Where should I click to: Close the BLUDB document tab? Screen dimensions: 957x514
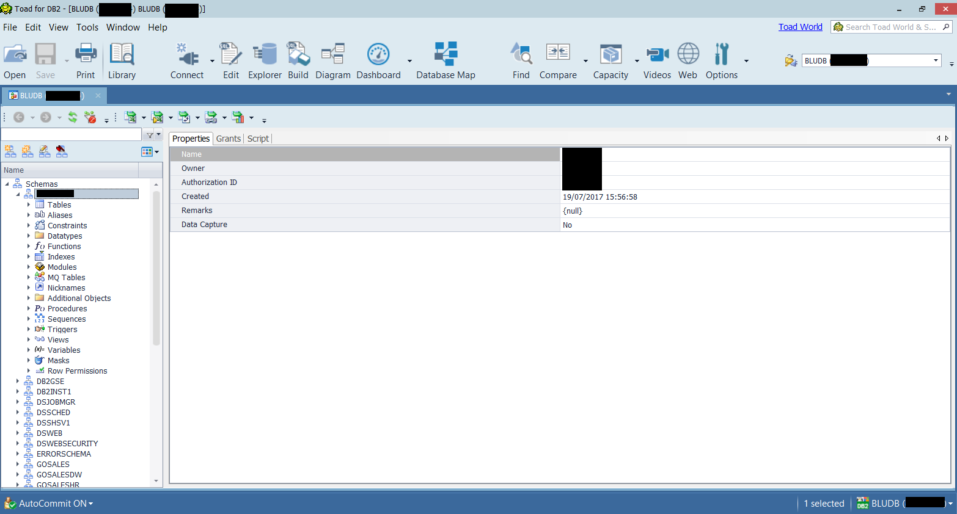pos(98,96)
